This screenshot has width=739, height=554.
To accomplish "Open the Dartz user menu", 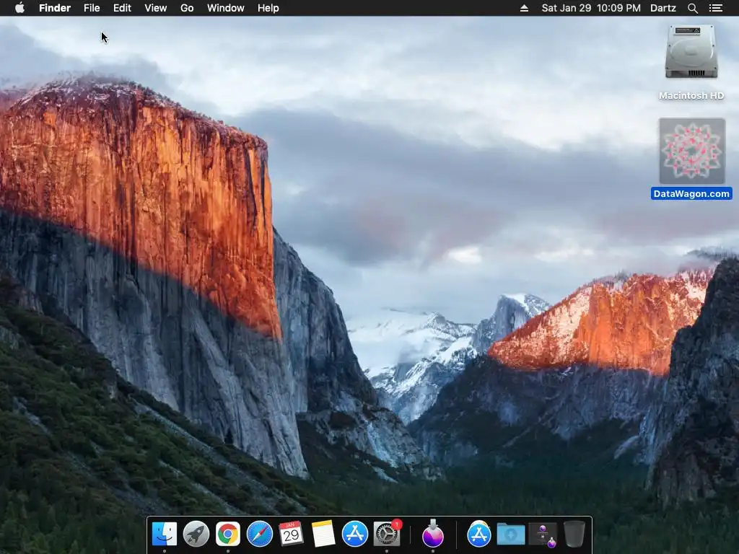I will pos(663,8).
